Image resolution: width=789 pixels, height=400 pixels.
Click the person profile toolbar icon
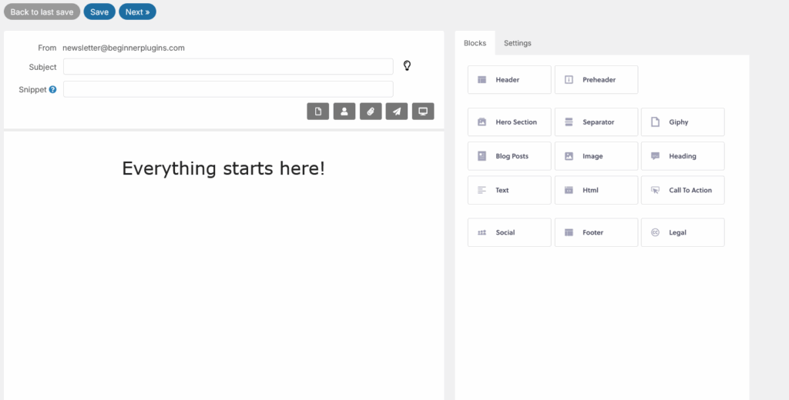(x=344, y=112)
